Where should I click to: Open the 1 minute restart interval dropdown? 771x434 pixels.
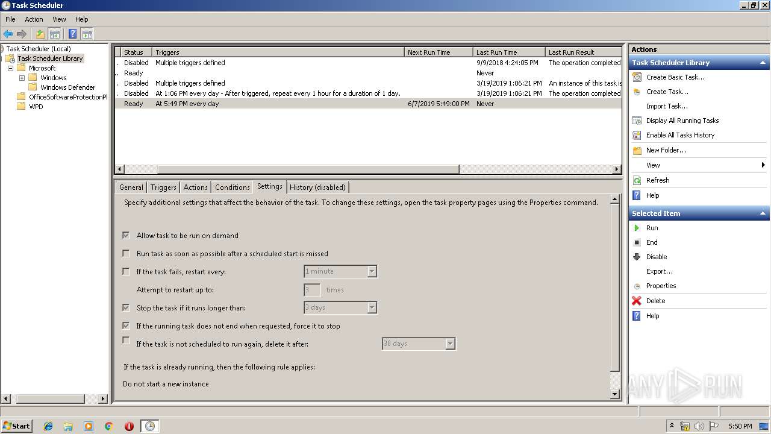click(x=372, y=271)
